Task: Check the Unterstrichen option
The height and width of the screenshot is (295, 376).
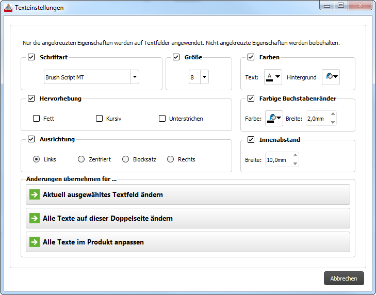Action: 162,119
